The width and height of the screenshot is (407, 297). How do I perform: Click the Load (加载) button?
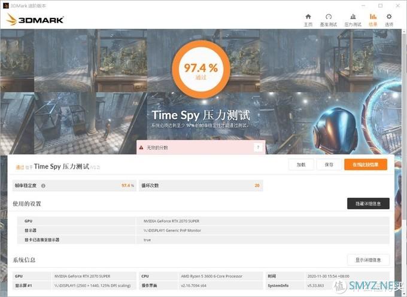click(x=301, y=164)
